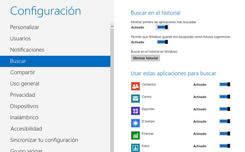Turn off Deportes search toggle
Image resolution: width=245 pixels, height=152 pixels.
(x=225, y=109)
